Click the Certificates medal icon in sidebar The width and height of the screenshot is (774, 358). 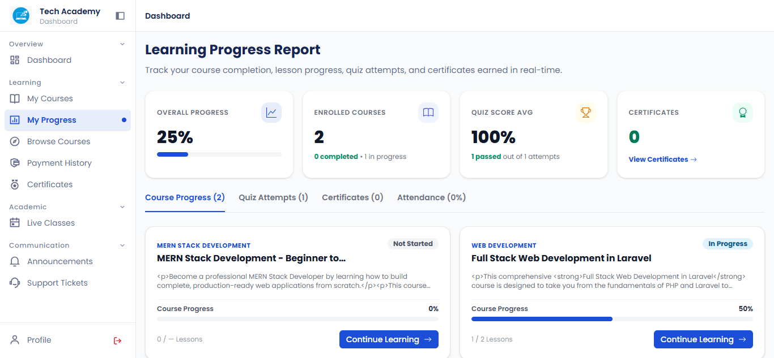pos(15,184)
